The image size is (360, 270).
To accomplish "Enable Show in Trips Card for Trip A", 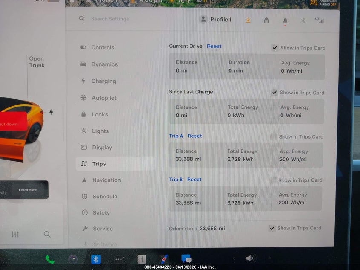I will point(274,137).
